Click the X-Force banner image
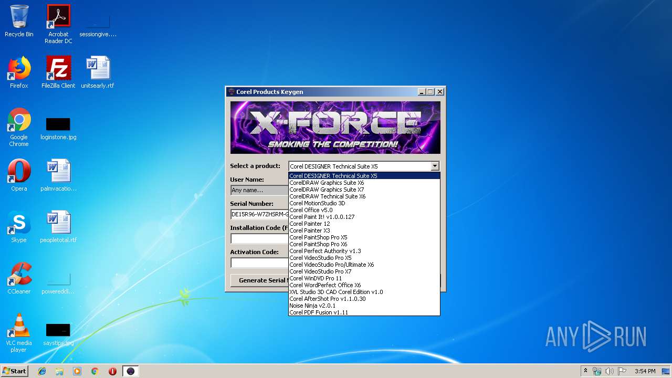 [335, 128]
